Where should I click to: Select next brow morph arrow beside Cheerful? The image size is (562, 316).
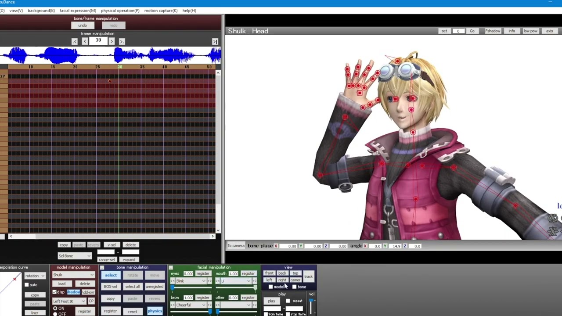[x=209, y=305]
